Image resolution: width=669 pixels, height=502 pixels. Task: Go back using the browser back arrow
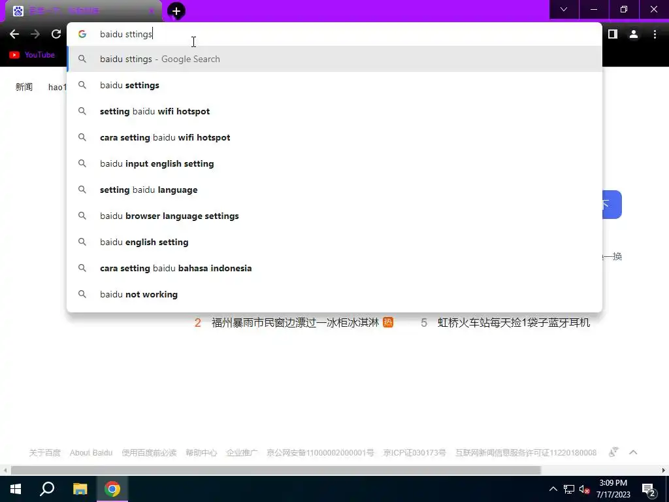[14, 34]
